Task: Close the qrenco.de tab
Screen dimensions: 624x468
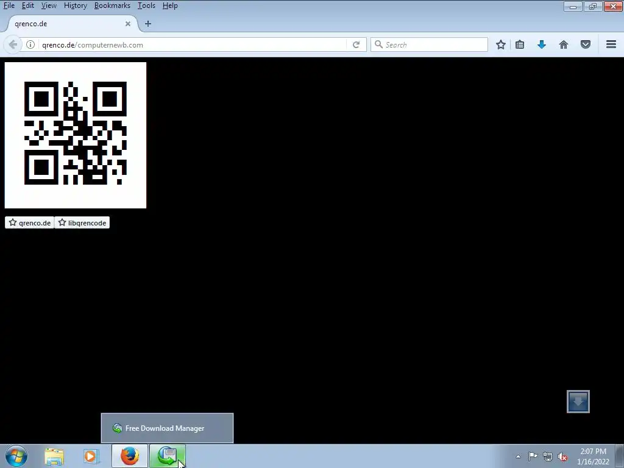Action: (x=128, y=24)
